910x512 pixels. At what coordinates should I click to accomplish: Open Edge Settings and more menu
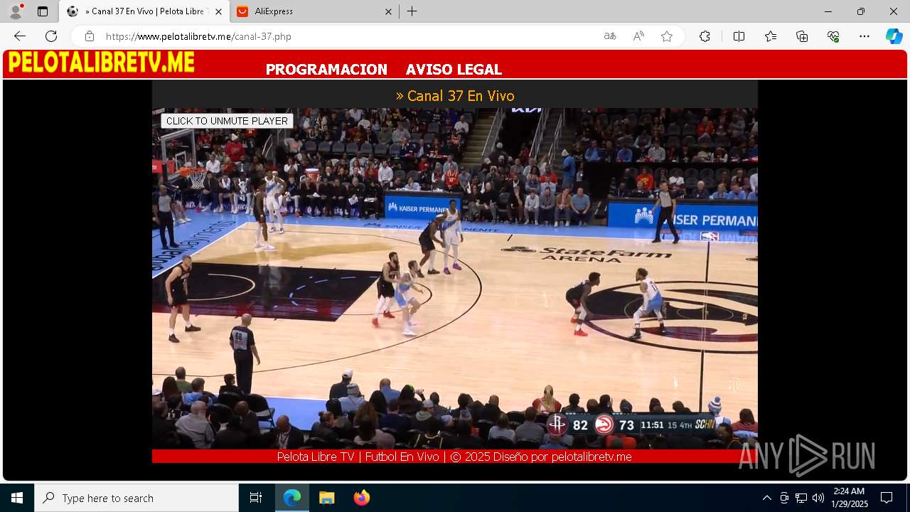[864, 36]
